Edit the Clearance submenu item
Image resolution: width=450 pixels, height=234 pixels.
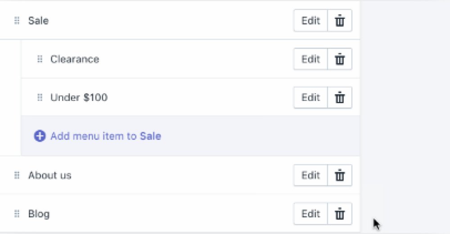[x=310, y=59]
